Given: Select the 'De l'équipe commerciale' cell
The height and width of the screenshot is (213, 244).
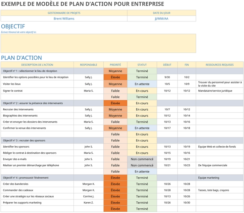Looking at the screenshot, I should 220,165.
